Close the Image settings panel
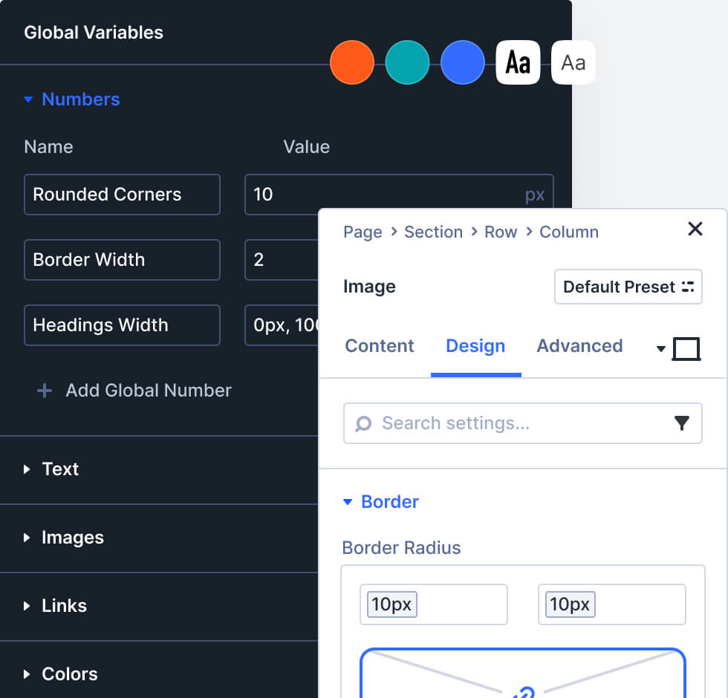Screen dimensions: 728x698 point(695,229)
